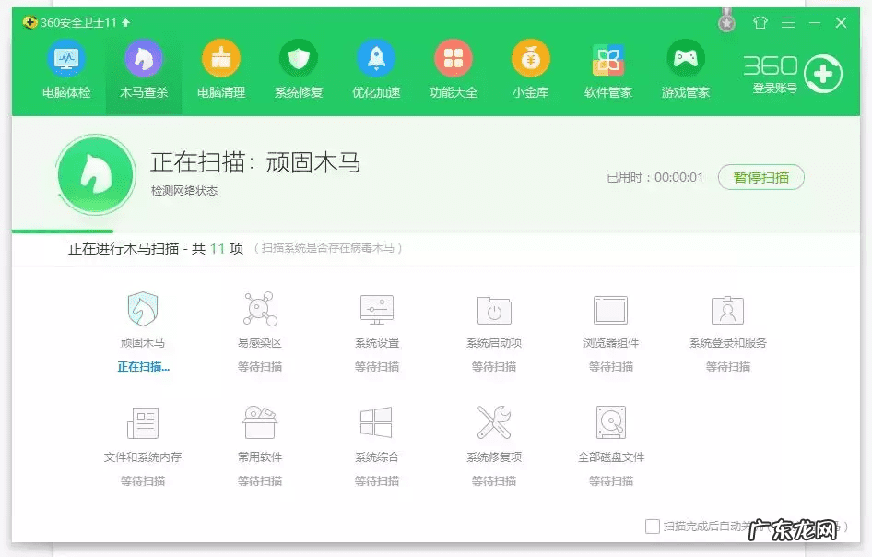Image resolution: width=872 pixels, height=557 pixels.
Task: Browse the 功能大全 feature center
Action: point(453,69)
